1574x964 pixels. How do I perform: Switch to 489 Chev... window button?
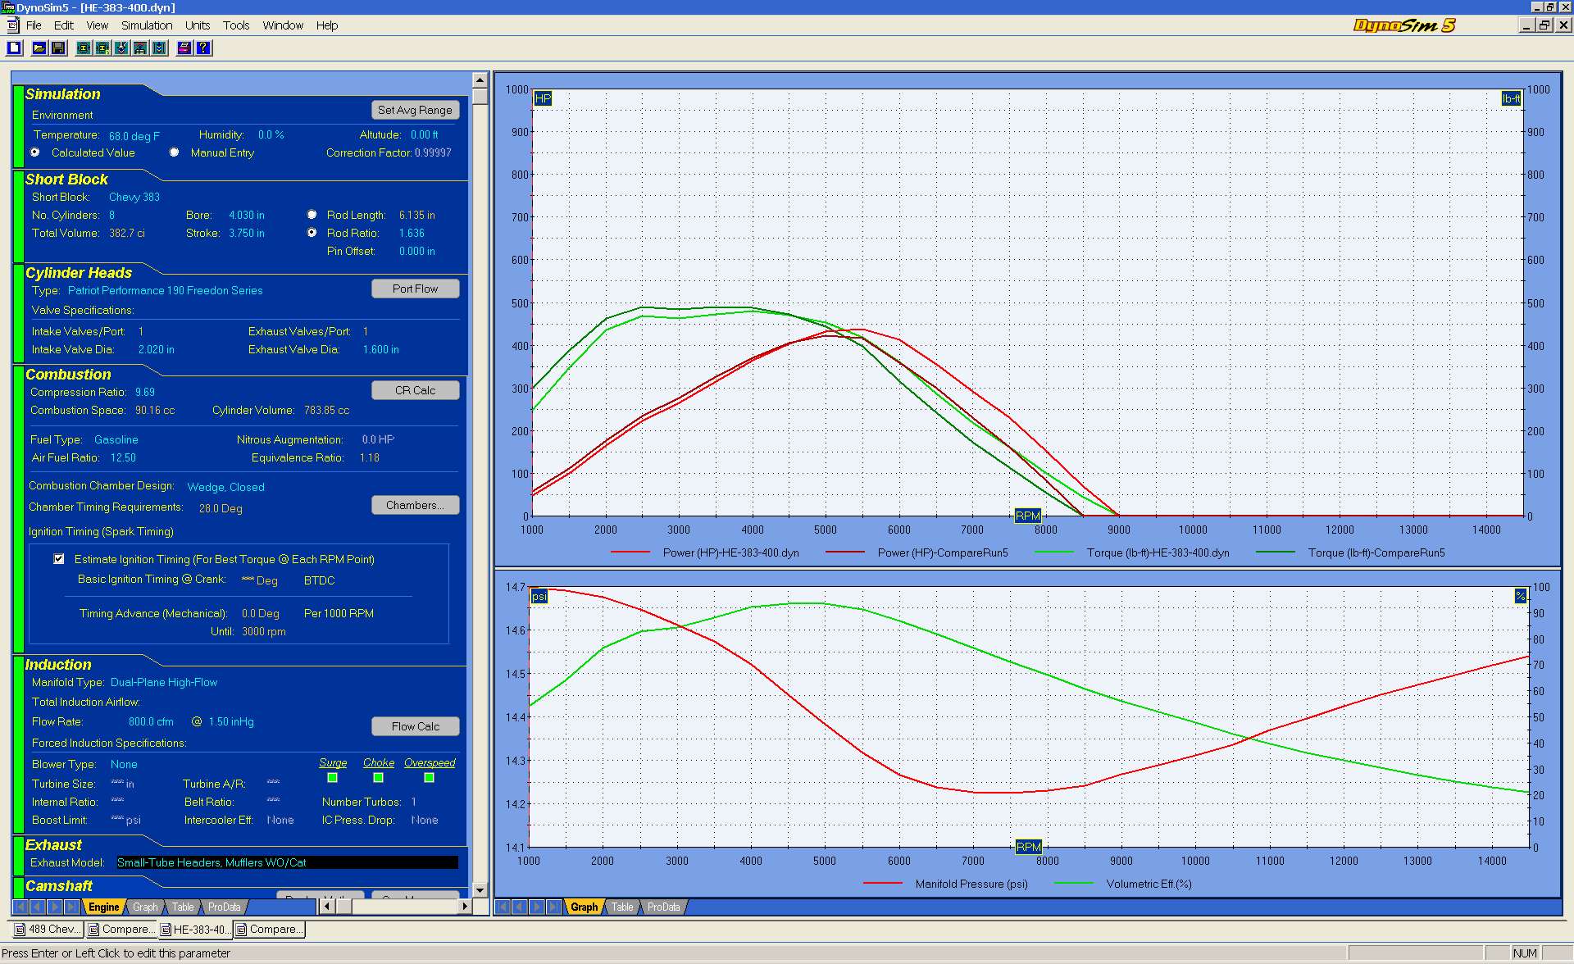tap(48, 929)
